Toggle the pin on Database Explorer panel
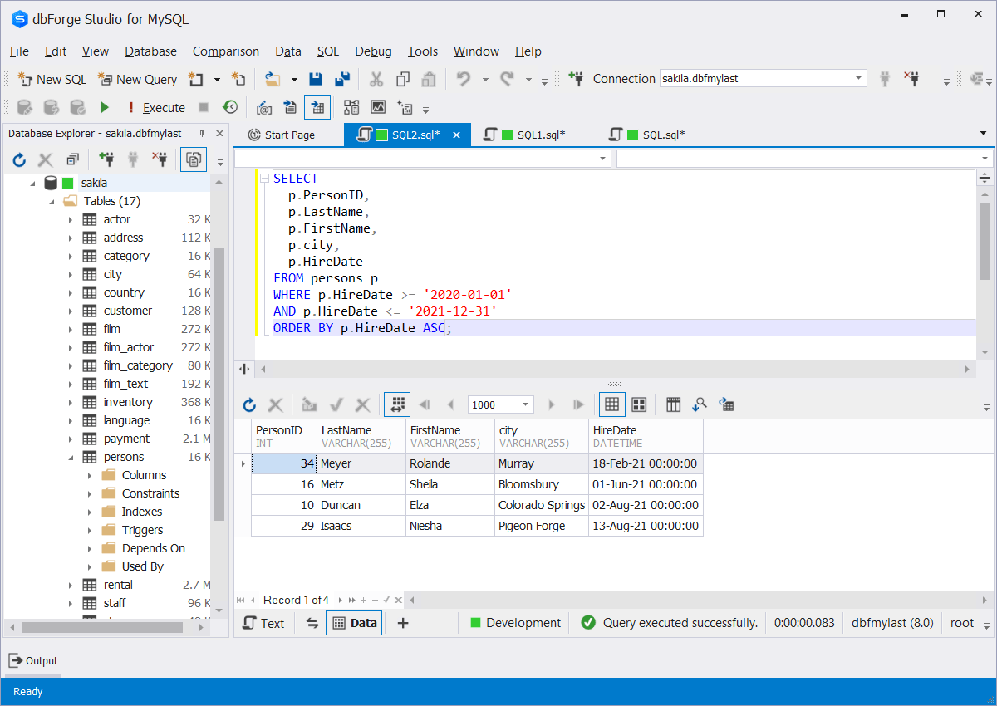997x706 pixels. [x=201, y=132]
